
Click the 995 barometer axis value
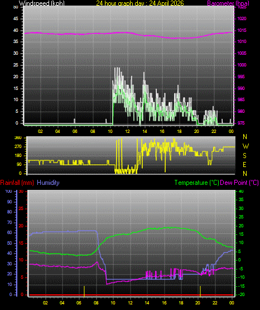click(x=241, y=77)
